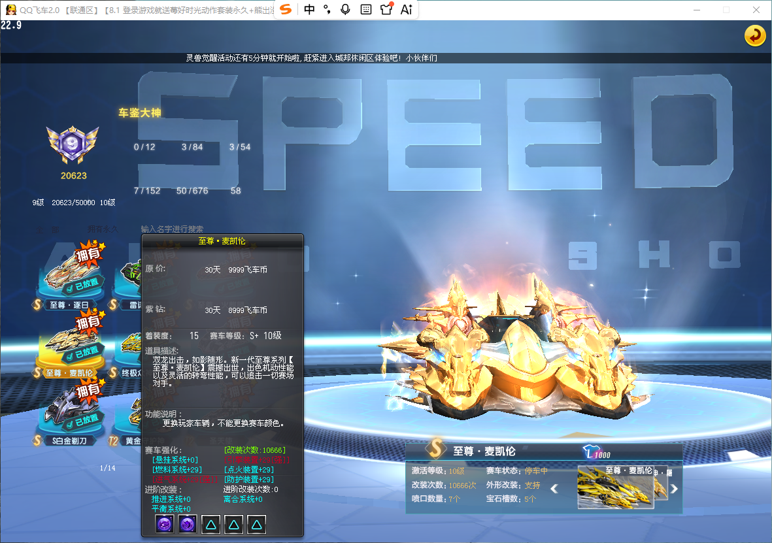Viewport: 772px width, 543px height.
Task: Open the Sogou input S logo menu
Action: pos(286,9)
